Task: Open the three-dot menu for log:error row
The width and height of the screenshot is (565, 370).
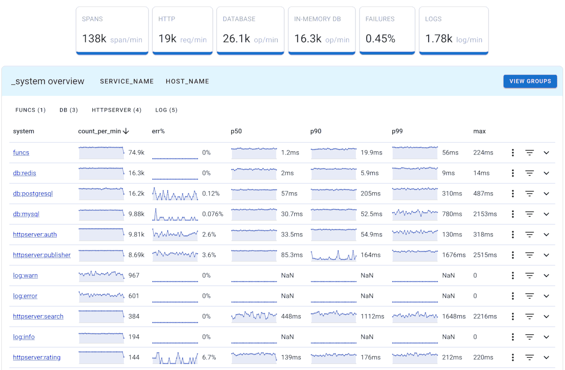Action: 512,296
